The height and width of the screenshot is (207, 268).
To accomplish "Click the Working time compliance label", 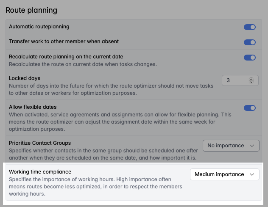I will coord(40,171).
